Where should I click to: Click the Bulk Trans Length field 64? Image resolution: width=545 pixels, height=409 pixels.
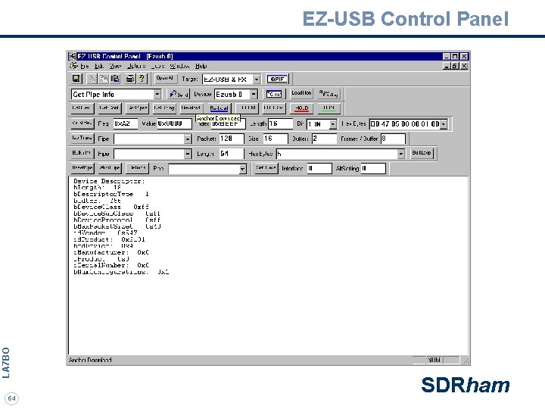click(x=232, y=154)
